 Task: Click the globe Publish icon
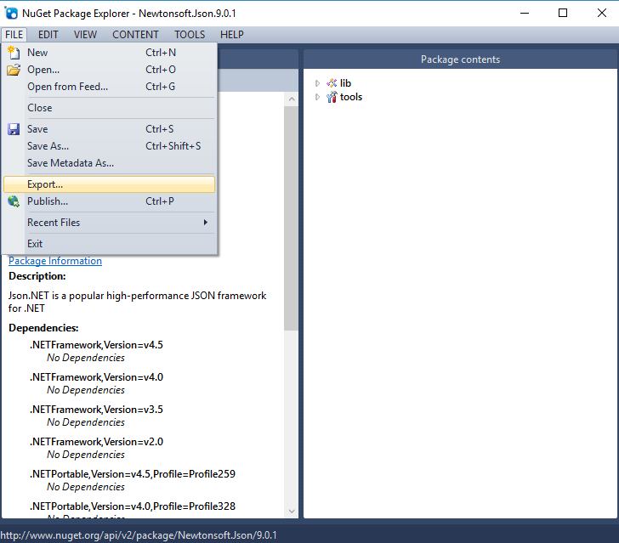coord(14,201)
